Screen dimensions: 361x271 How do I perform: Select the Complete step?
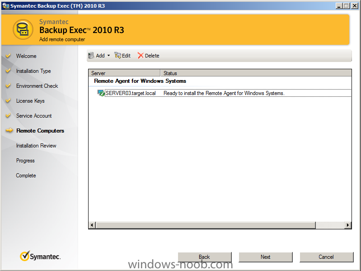point(26,176)
